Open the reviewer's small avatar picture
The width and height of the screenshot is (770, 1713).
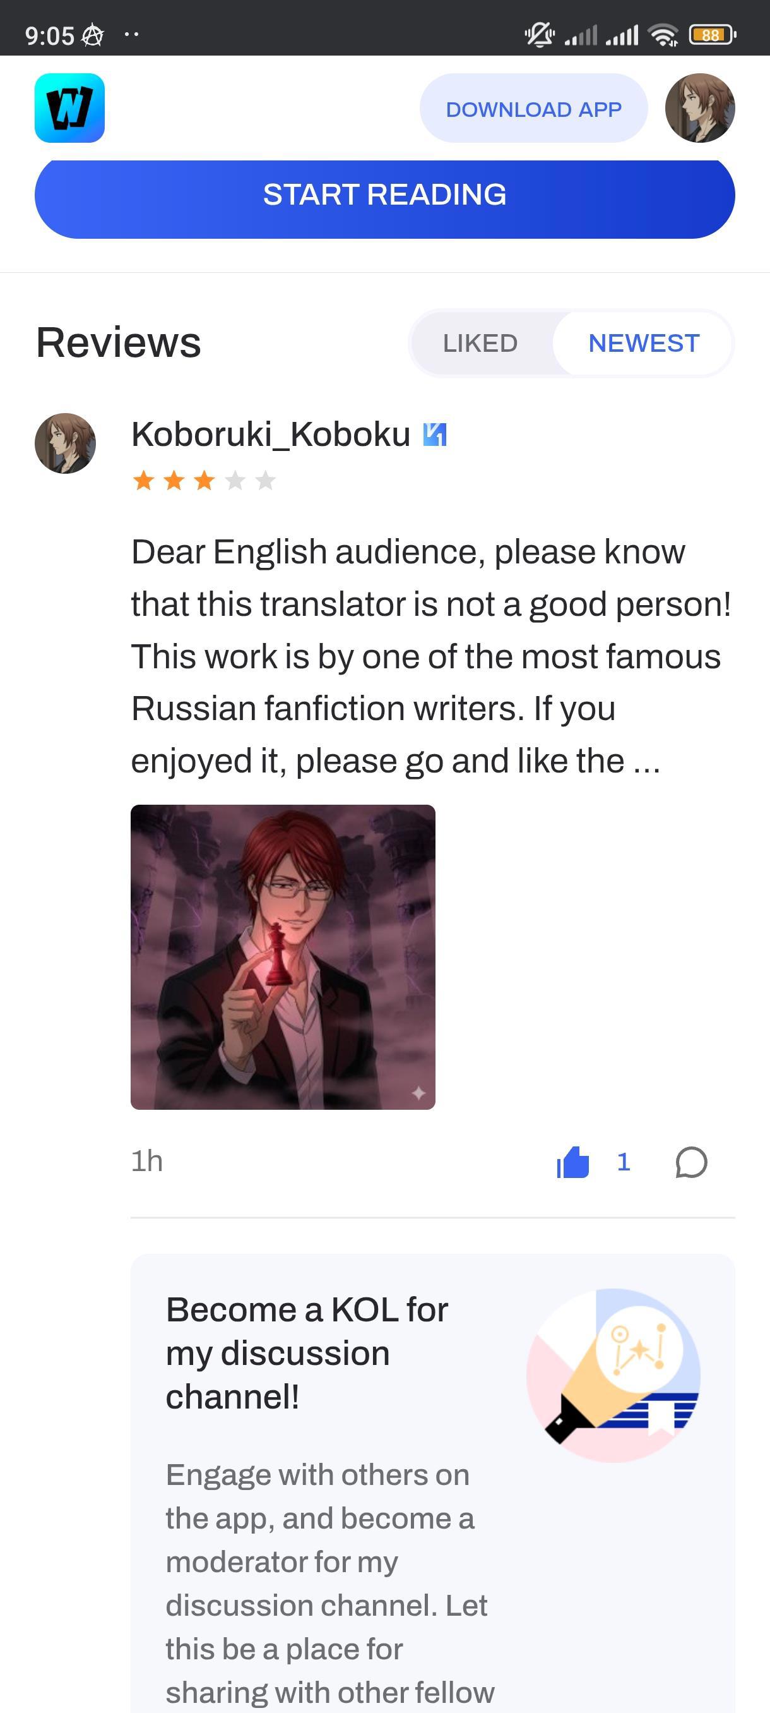(65, 443)
